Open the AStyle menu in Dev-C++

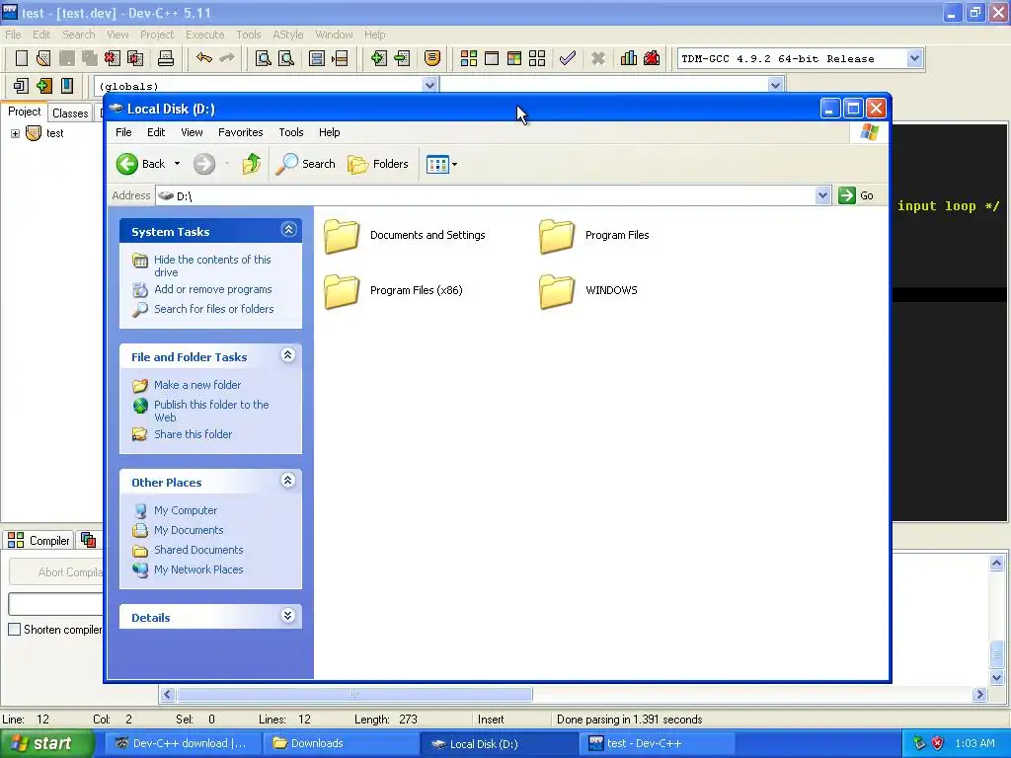point(287,35)
